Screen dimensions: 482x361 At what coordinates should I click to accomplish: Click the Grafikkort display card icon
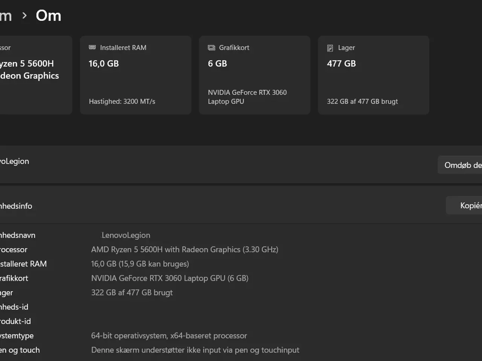[x=211, y=48]
